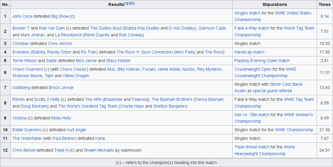Image resolution: width=333 pixels, height=167 pixels.
Task: Open the Goldberg link
Action: tap(21, 87)
